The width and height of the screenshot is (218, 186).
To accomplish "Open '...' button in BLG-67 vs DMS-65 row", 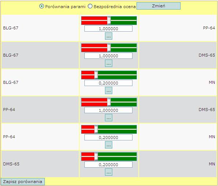I will pyautogui.click(x=109, y=63).
